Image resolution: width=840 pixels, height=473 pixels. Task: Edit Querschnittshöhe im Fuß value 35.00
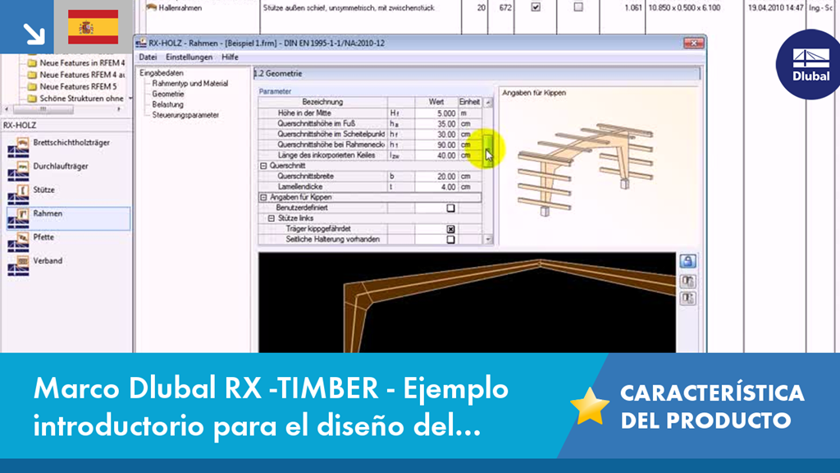click(x=436, y=124)
